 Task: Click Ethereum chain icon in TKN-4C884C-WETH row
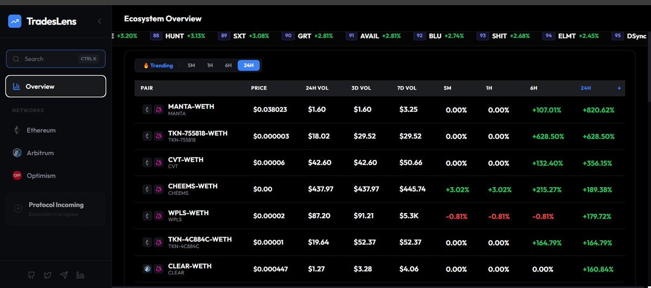pyautogui.click(x=146, y=242)
